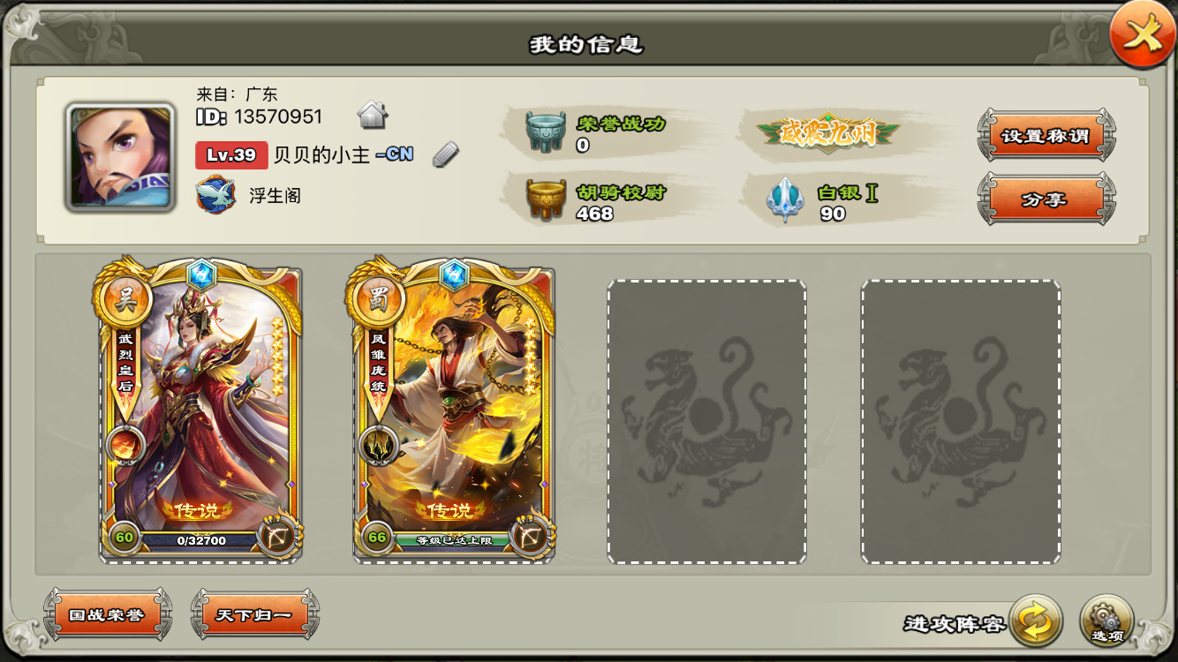
Task: Click the golden 胡骑校尉 cauldron icon
Action: pos(546,199)
